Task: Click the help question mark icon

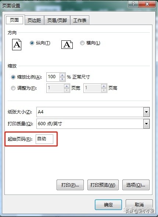Action: point(133,4)
